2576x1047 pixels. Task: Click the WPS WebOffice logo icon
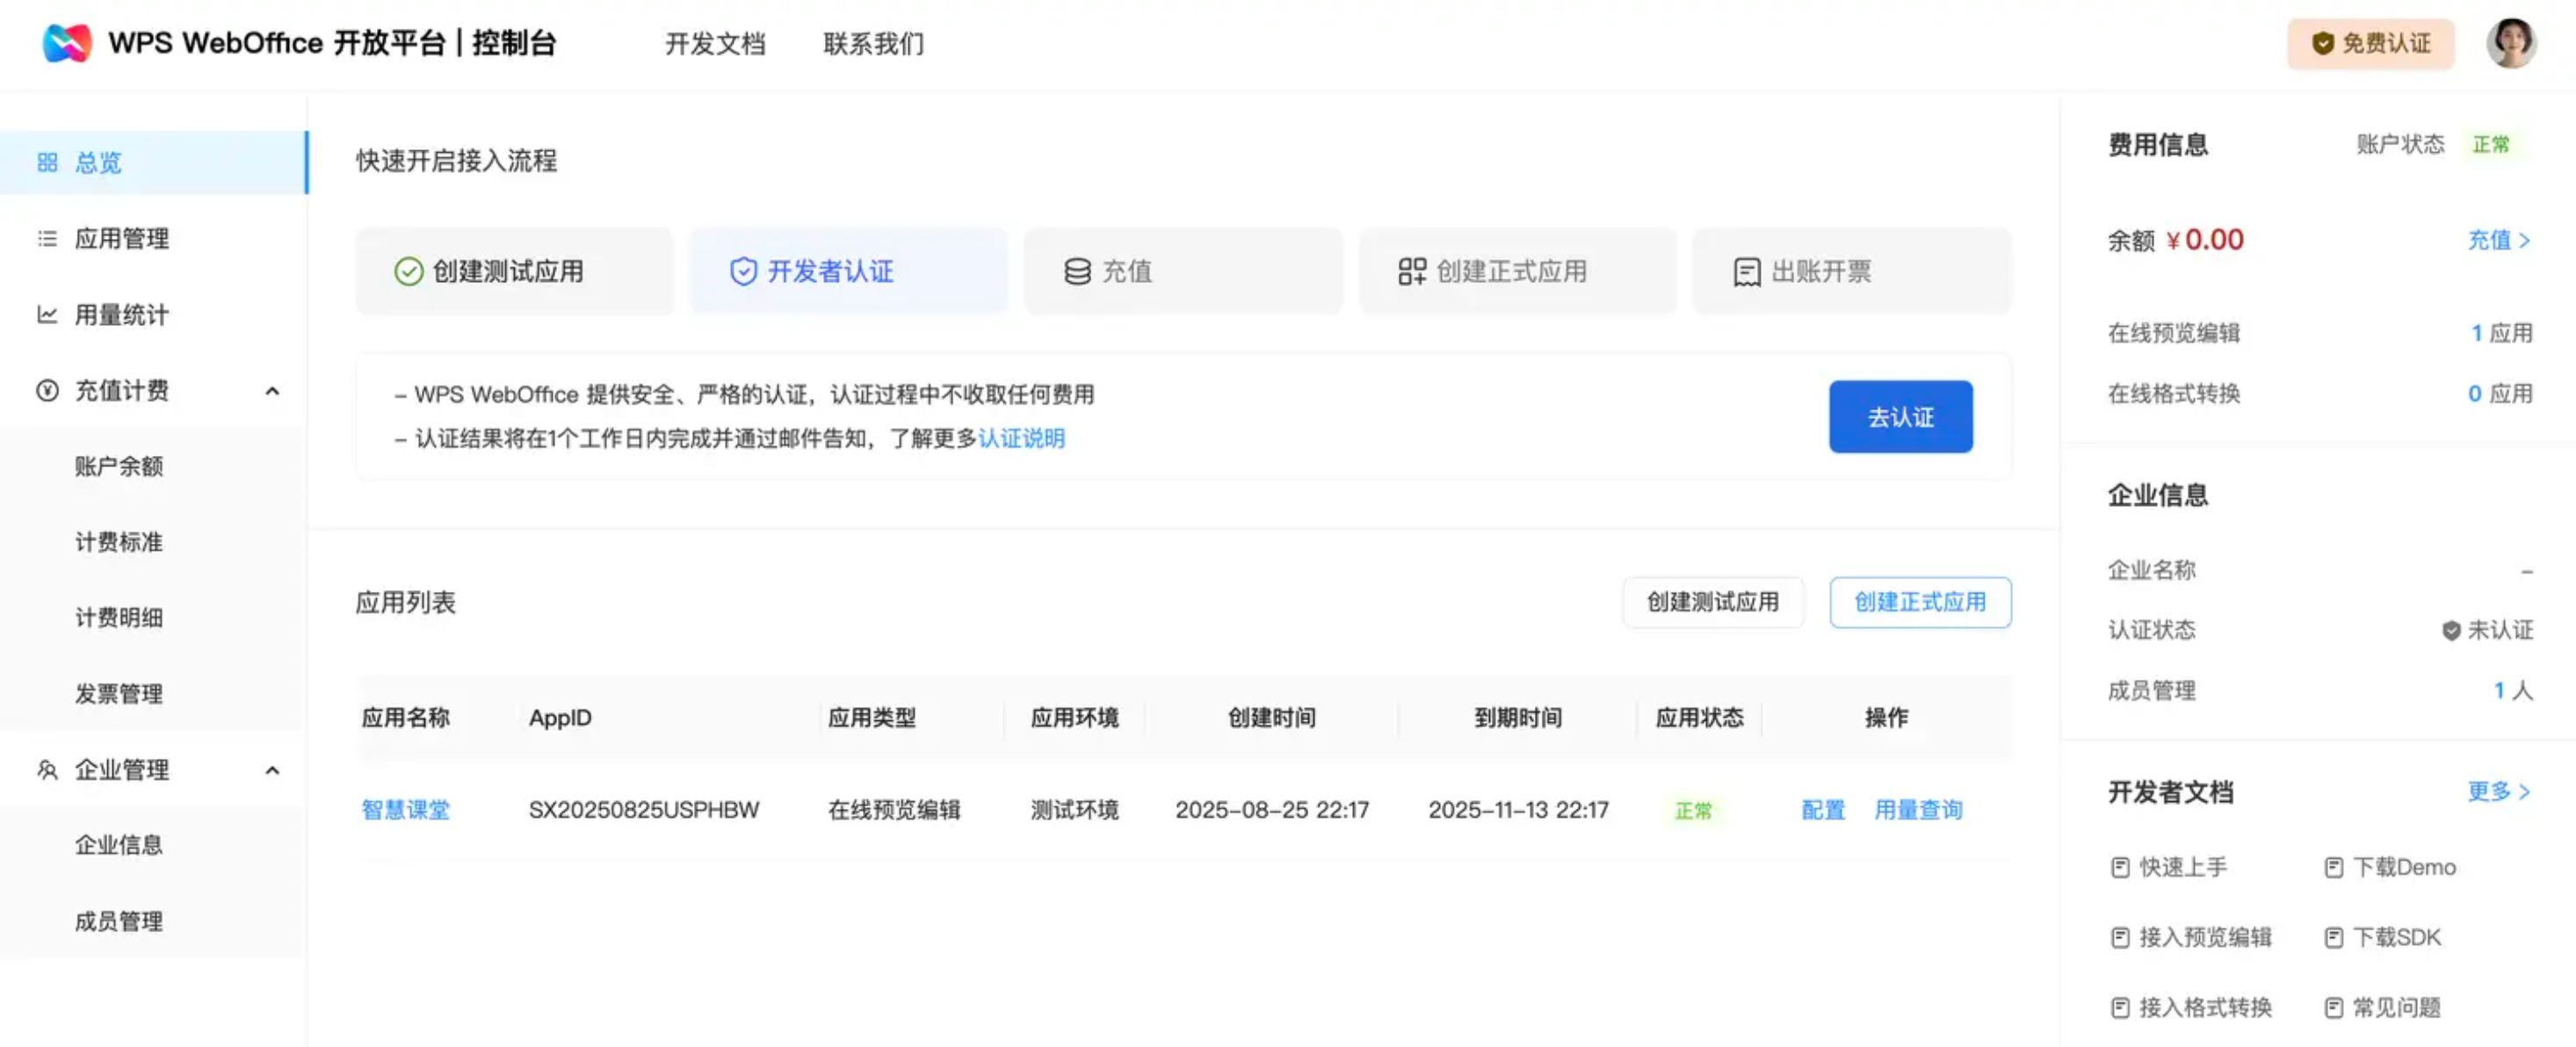[67, 43]
